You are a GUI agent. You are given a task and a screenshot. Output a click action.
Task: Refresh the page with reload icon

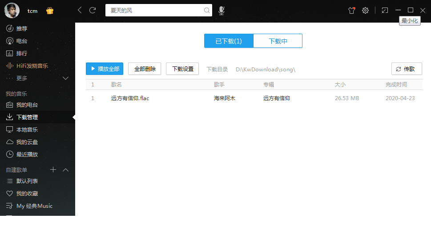[93, 10]
